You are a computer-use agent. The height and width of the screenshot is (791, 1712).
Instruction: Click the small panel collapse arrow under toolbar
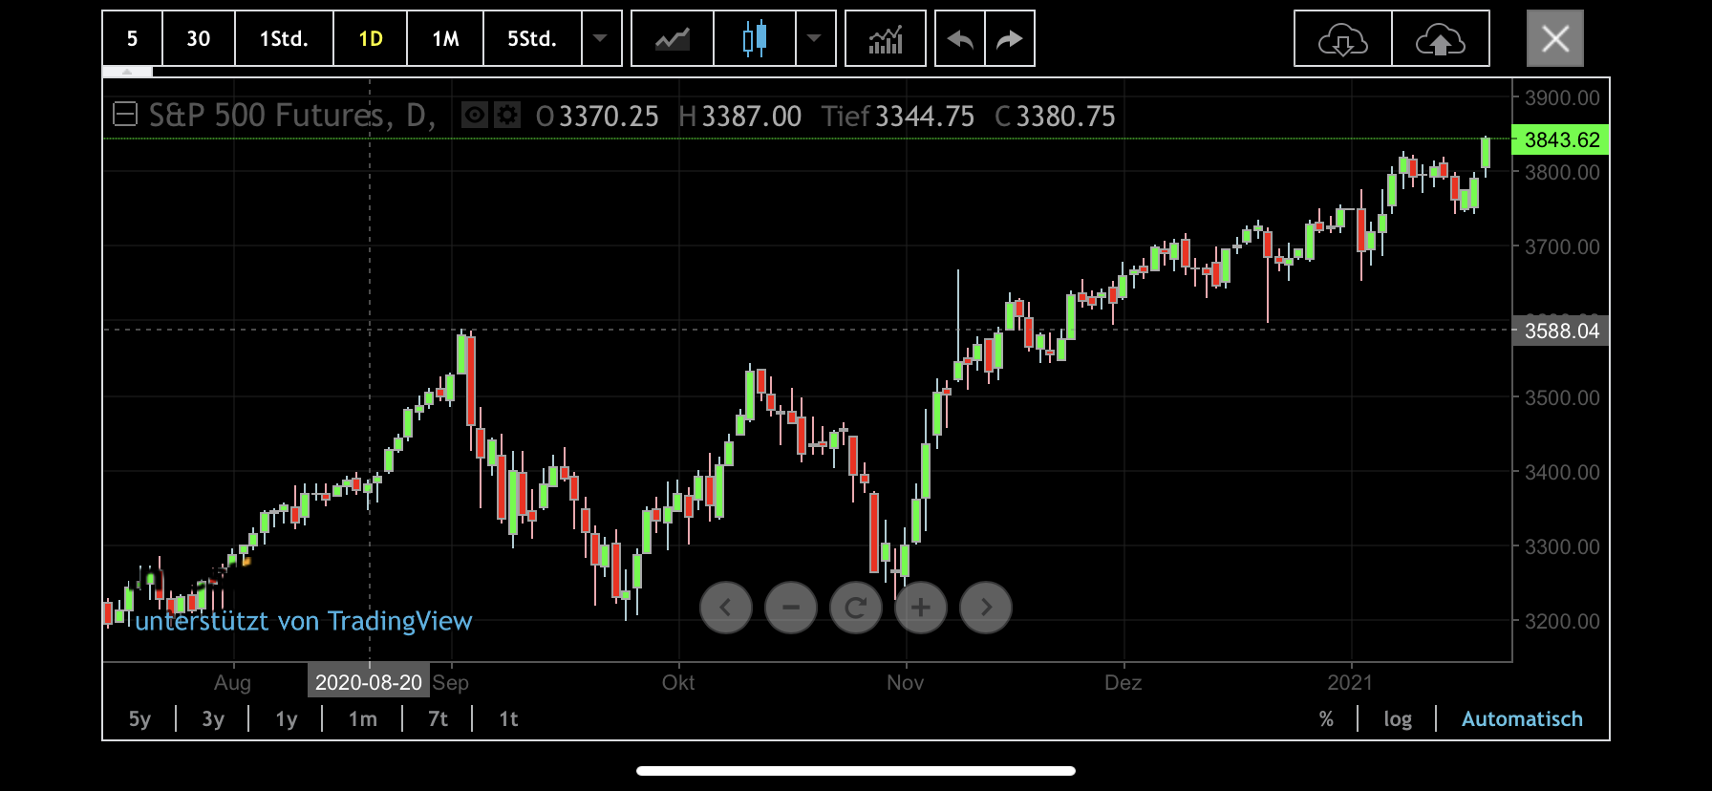tap(127, 72)
